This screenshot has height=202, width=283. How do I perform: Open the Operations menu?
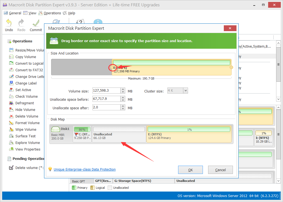click(x=50, y=13)
